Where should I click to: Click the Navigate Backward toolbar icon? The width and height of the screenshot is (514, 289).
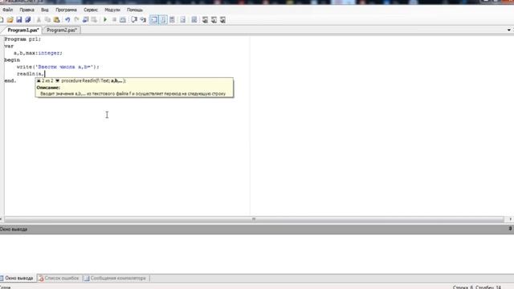tap(86, 20)
